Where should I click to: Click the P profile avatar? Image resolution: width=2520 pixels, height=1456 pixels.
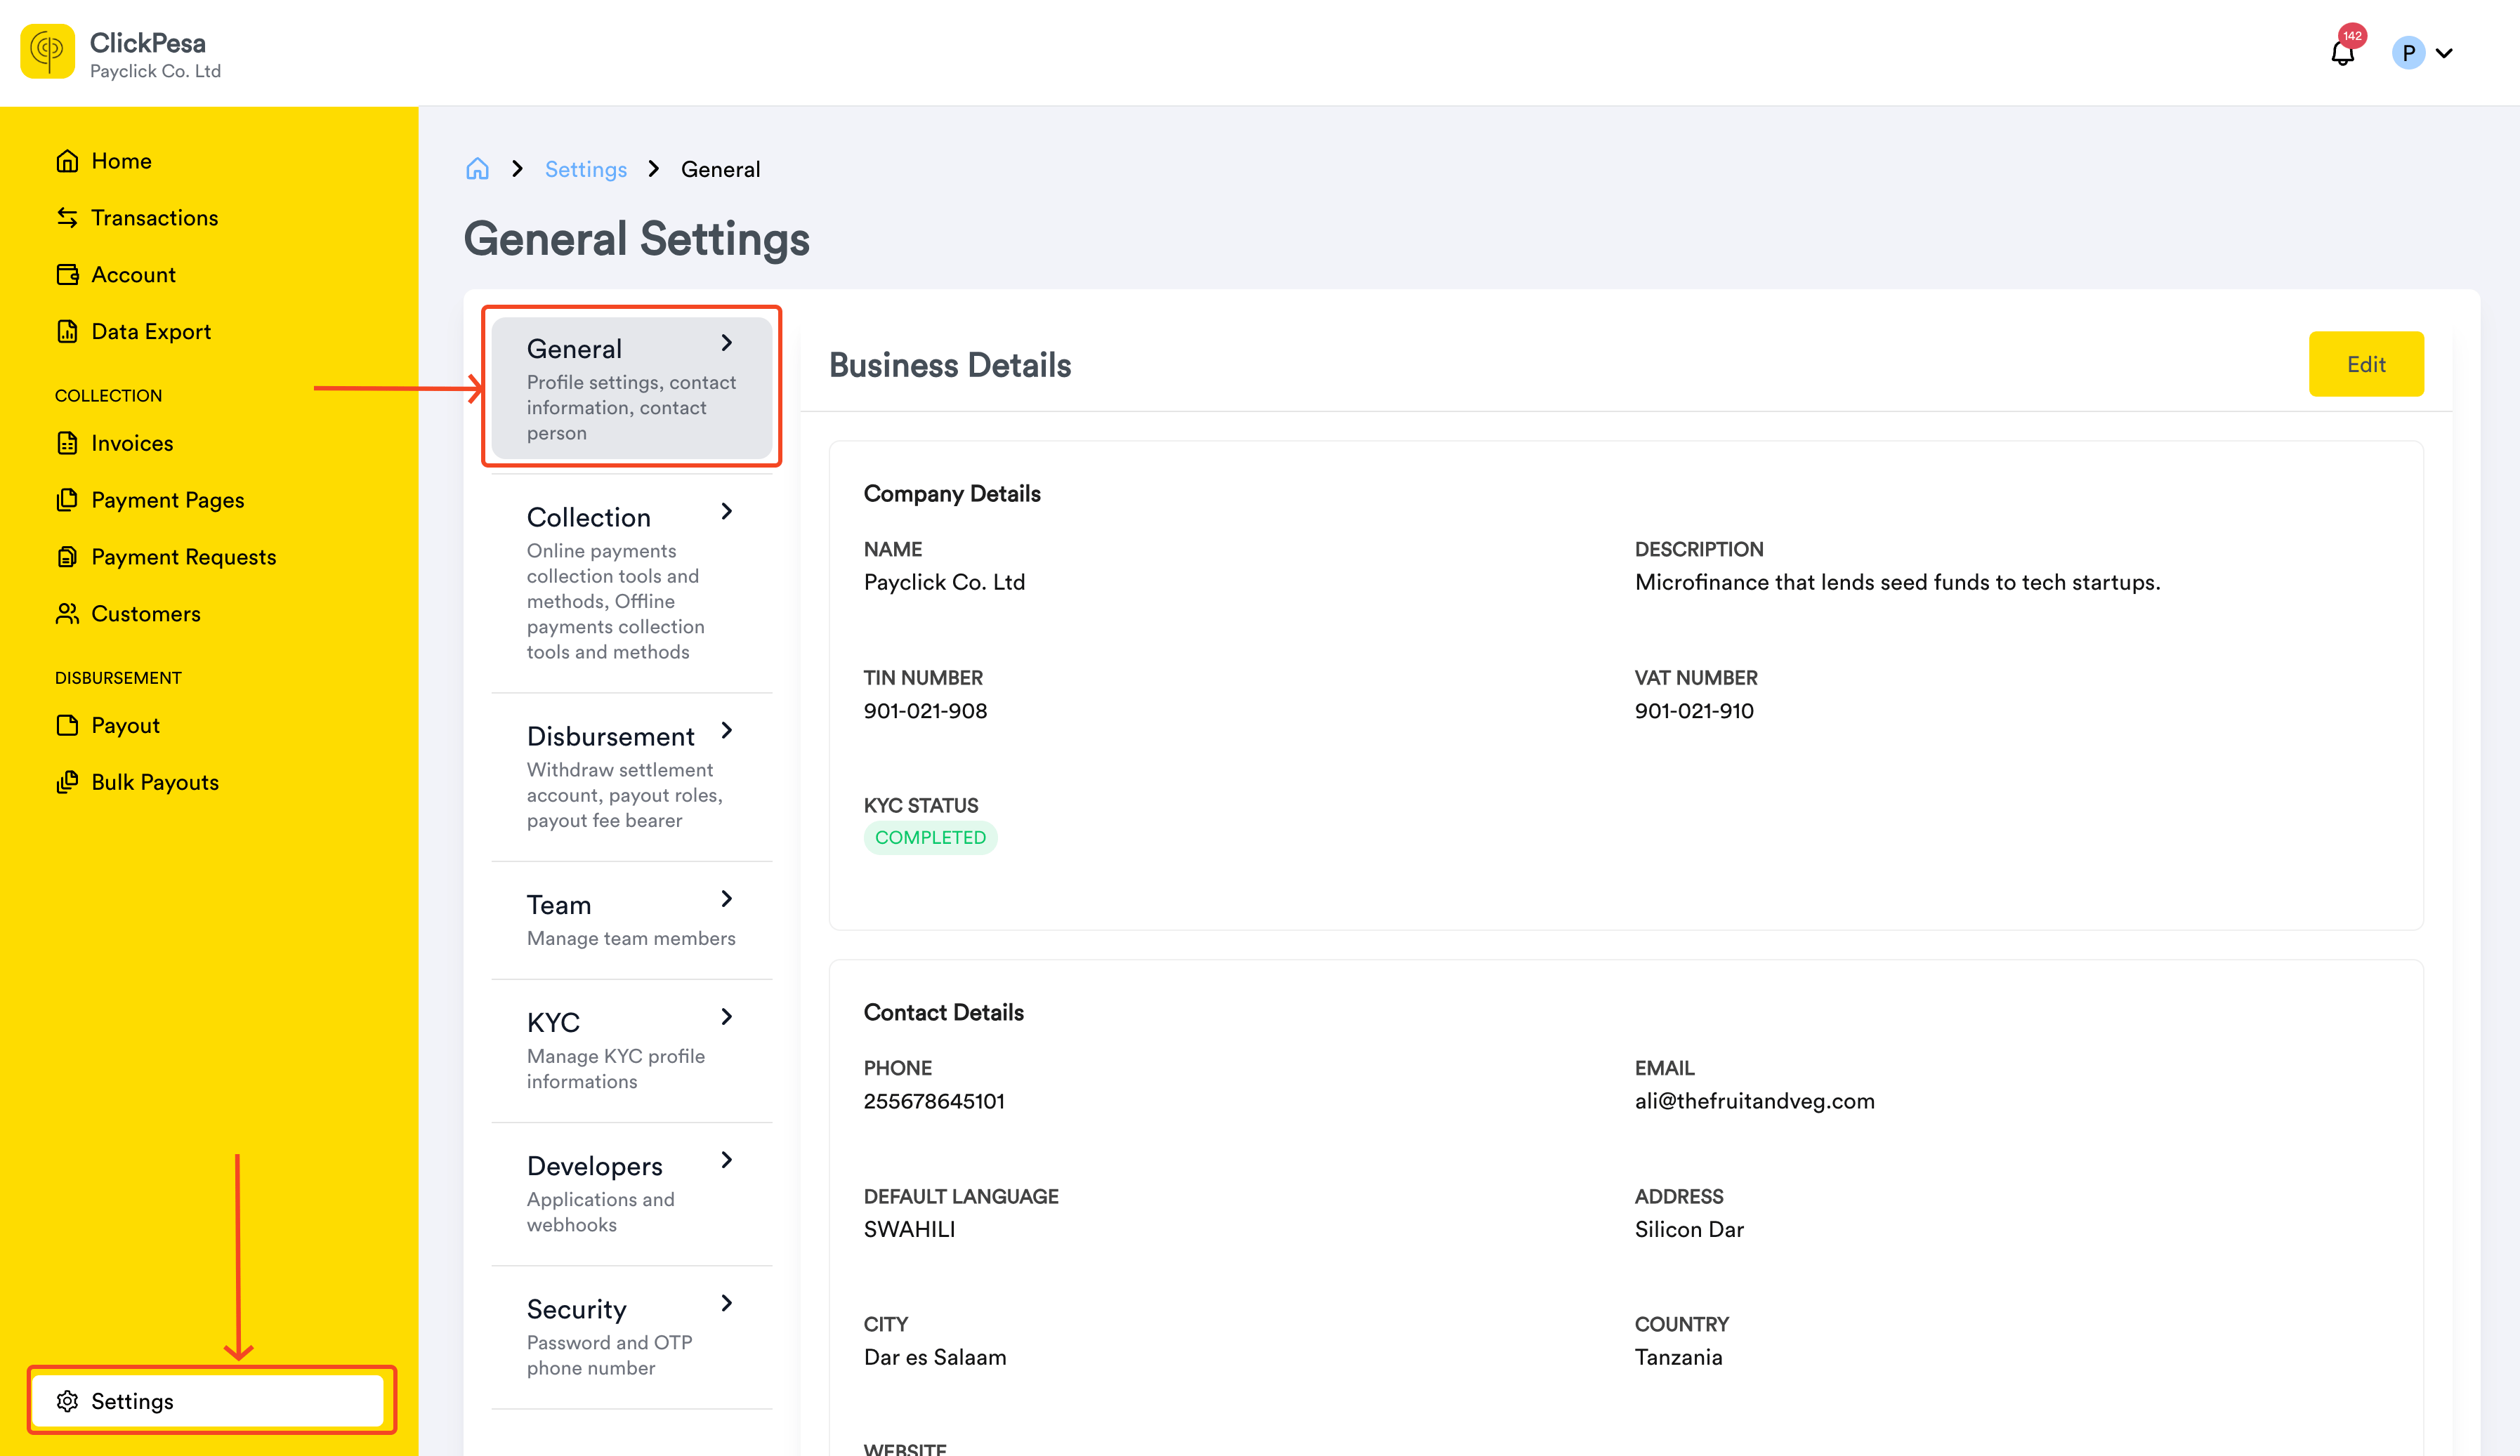[2408, 53]
